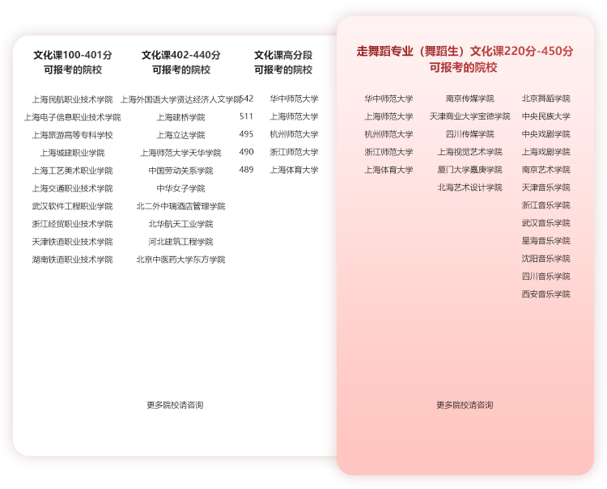Click 中央戏剧学院
The width and height of the screenshot is (607, 489).
point(545,134)
